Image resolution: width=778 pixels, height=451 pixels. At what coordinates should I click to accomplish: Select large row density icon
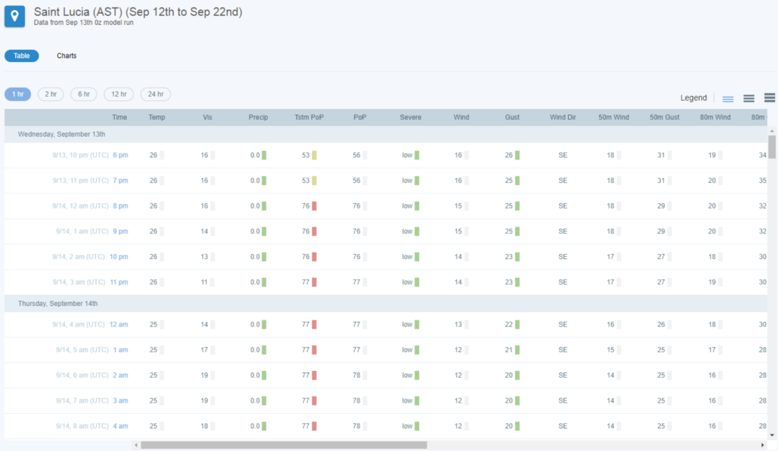point(770,97)
